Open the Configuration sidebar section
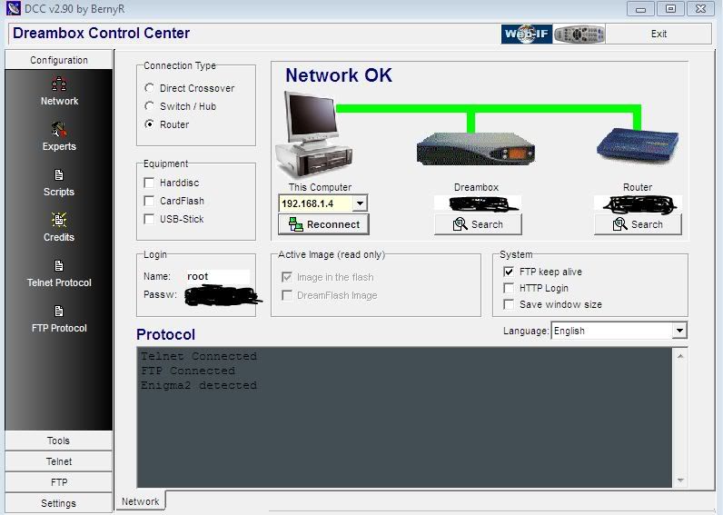This screenshot has height=515, width=723. point(58,60)
